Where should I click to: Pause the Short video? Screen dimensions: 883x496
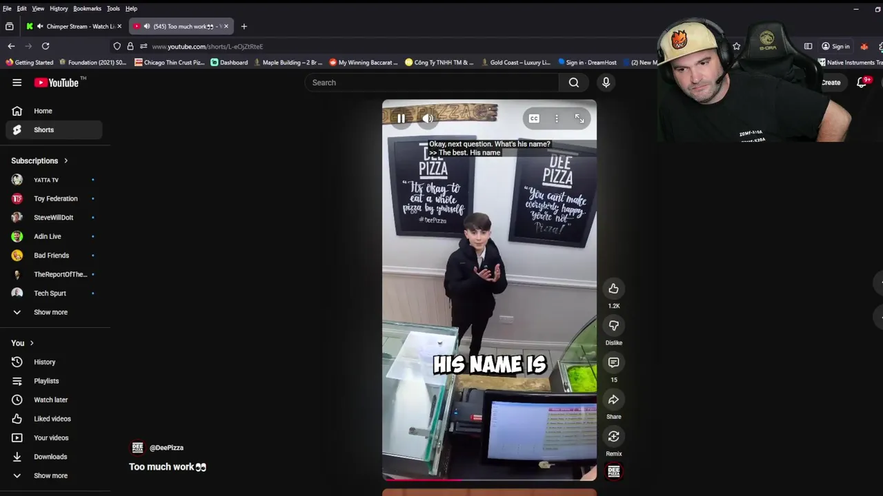coord(401,118)
